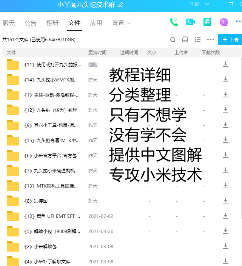Viewport: 242px width, 266px height.
Task: Search files with the magnifier icon
Action: (x=173, y=40)
